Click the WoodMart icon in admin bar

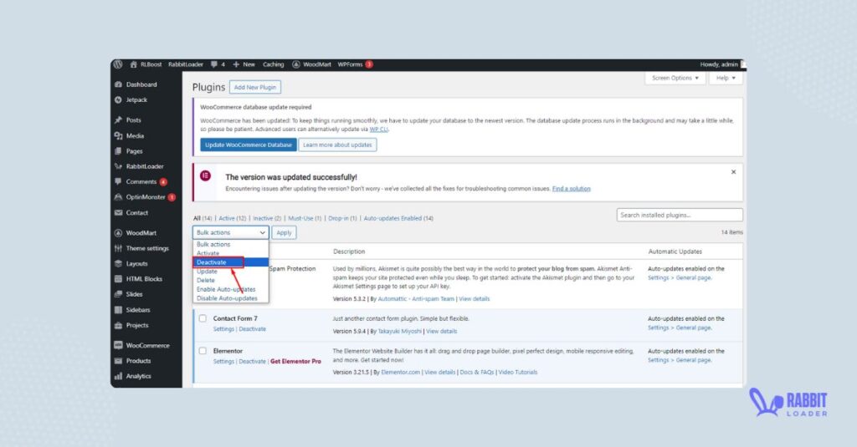(295, 64)
